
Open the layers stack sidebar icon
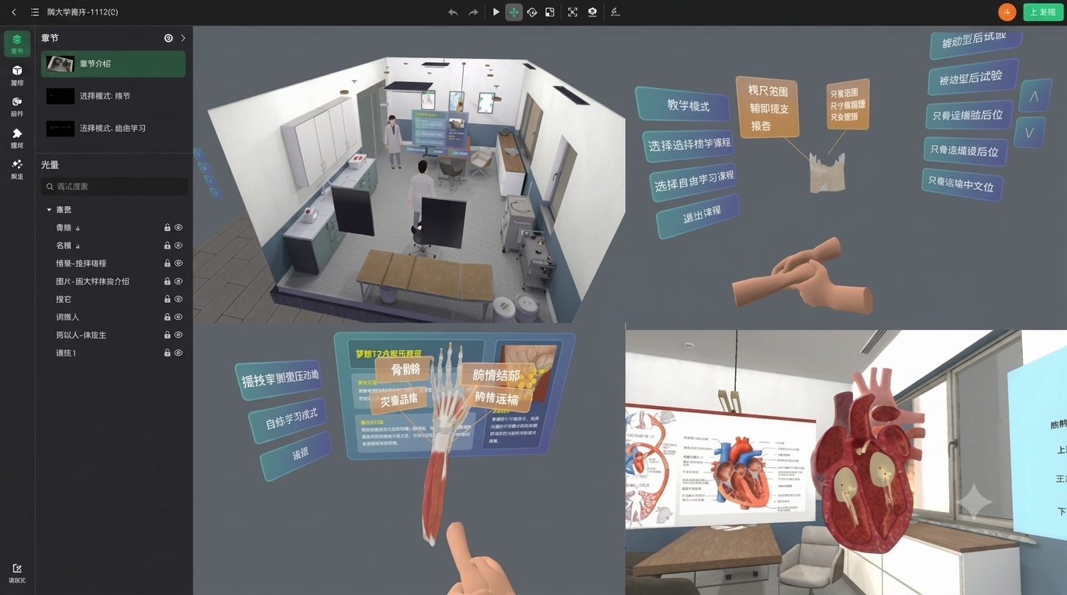(17, 43)
